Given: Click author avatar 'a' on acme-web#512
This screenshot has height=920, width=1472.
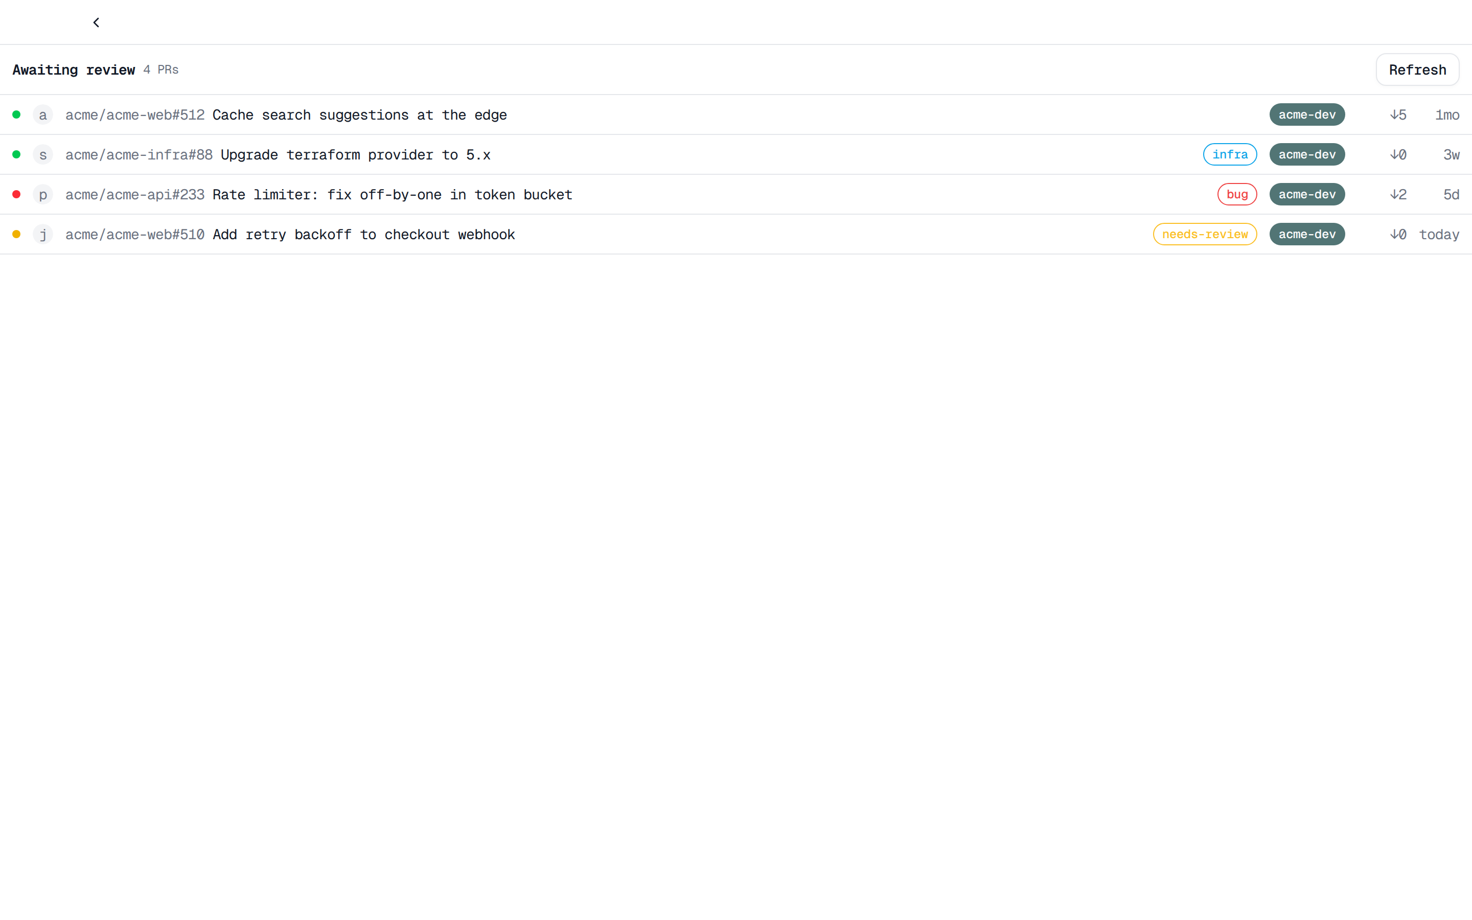Looking at the screenshot, I should [x=42, y=114].
